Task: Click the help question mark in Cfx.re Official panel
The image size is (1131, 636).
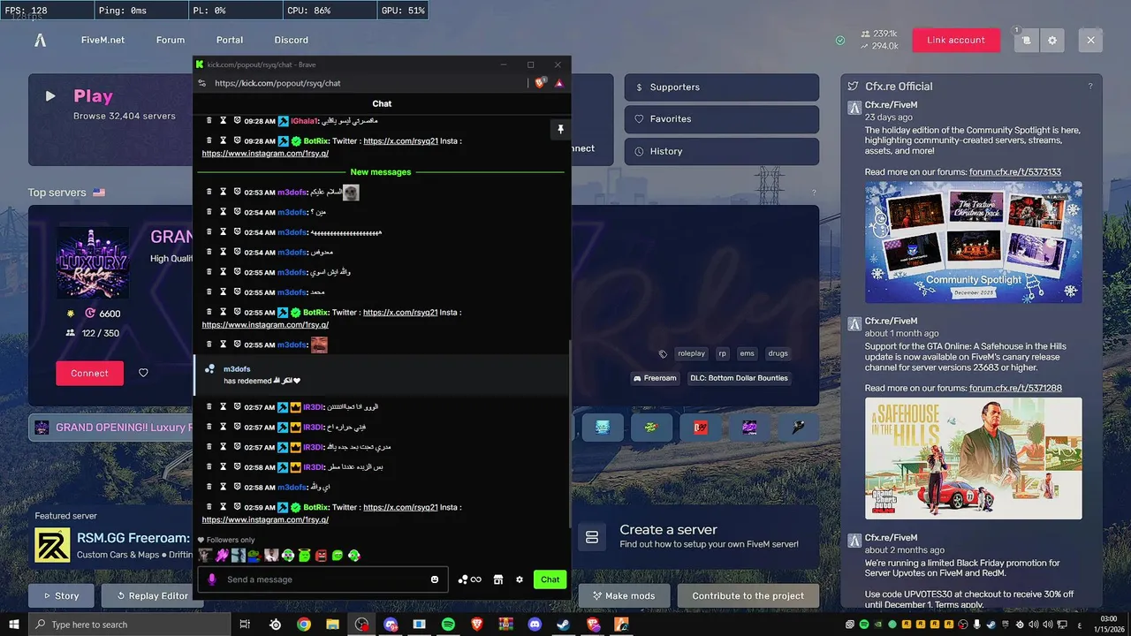Action: [x=1090, y=87]
